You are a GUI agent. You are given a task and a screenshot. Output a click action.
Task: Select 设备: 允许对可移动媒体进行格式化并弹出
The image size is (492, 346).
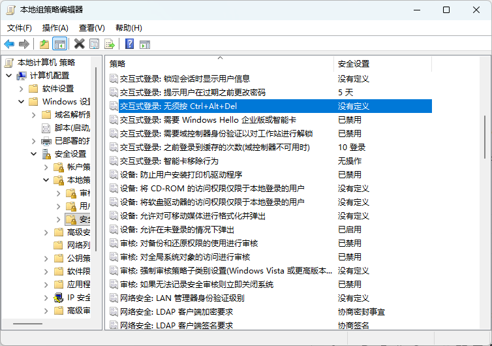[x=192, y=216]
